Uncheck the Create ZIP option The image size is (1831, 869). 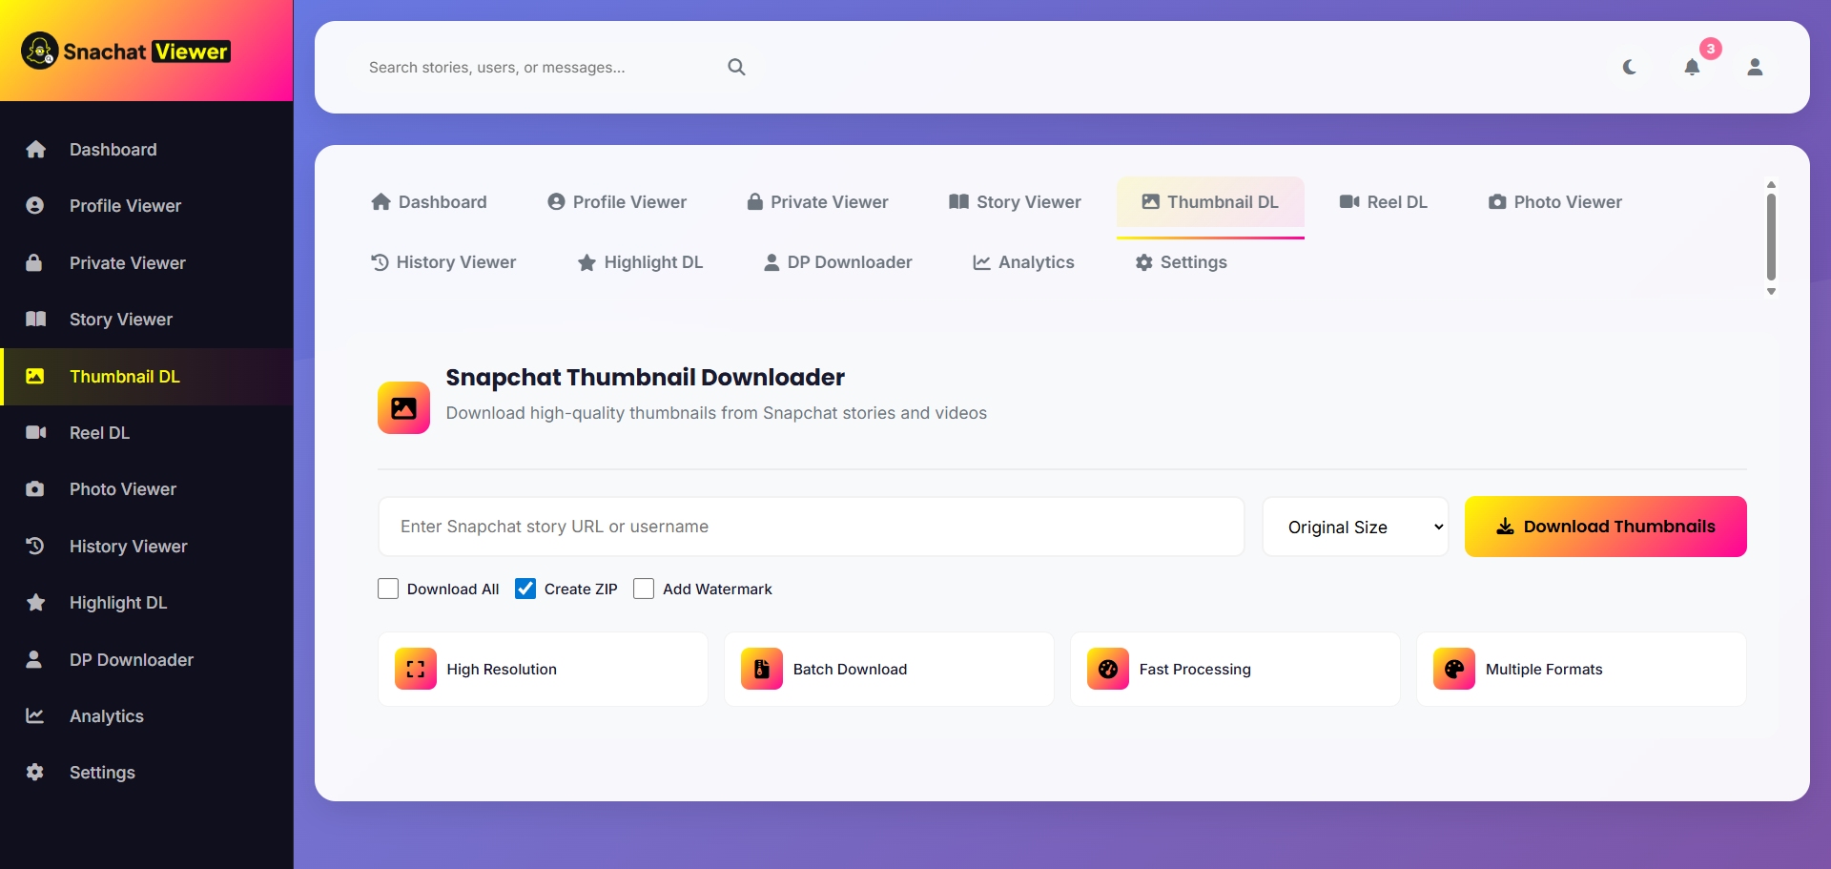pyautogui.click(x=525, y=589)
